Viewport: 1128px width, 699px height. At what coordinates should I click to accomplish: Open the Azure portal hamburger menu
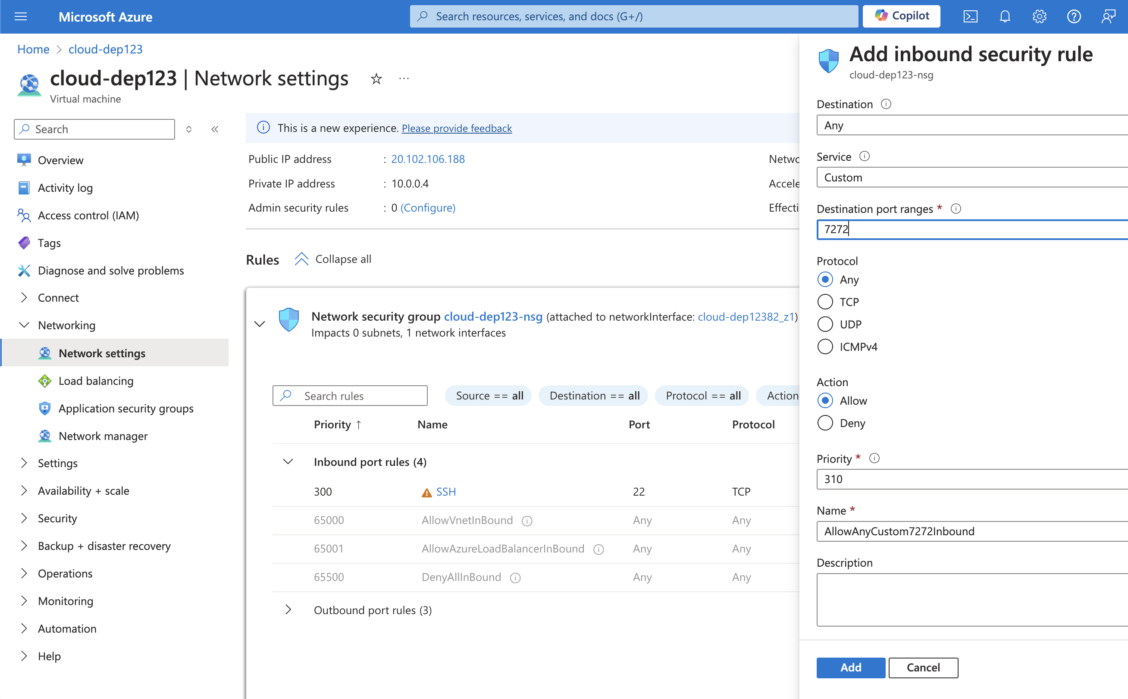(x=21, y=17)
